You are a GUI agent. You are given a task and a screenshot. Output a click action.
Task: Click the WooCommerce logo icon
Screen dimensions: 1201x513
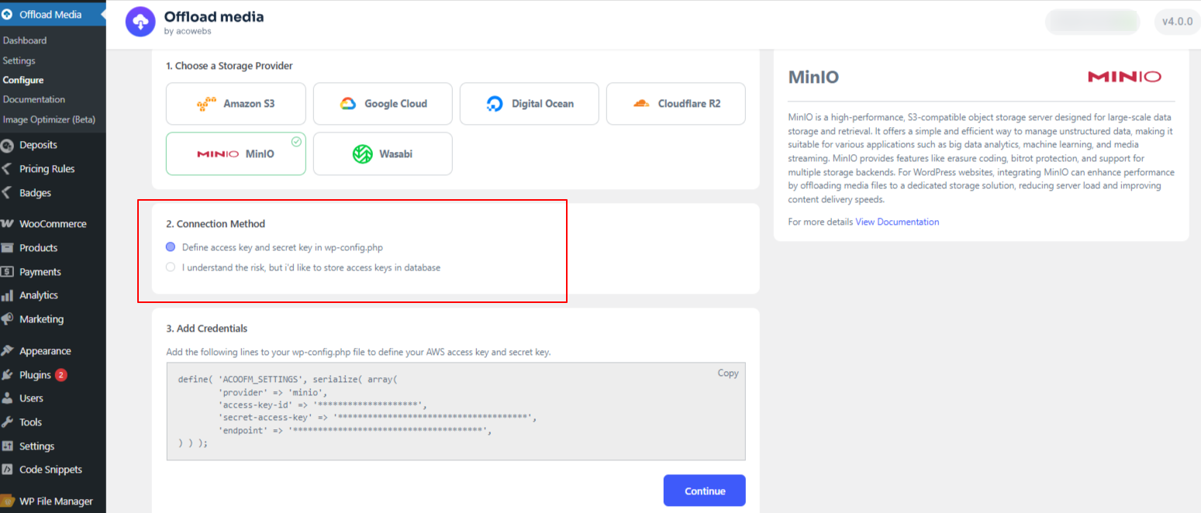pyautogui.click(x=8, y=224)
